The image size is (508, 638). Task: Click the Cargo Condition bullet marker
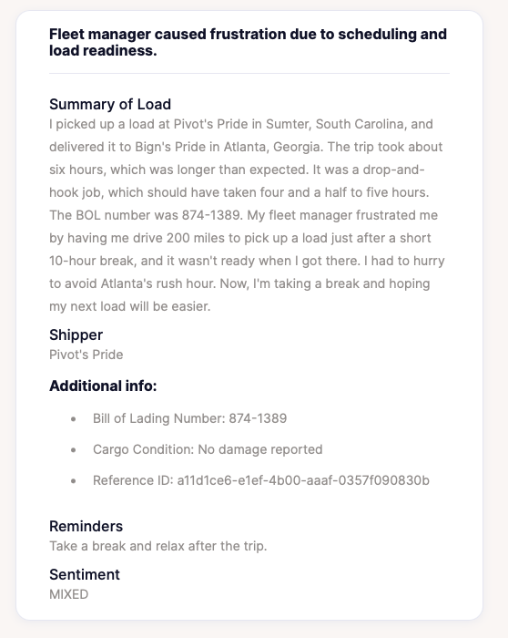click(x=73, y=449)
